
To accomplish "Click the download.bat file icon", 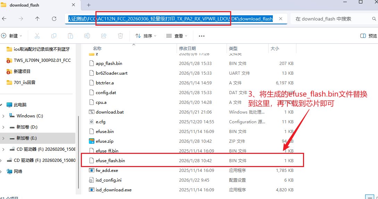I will point(91,112).
